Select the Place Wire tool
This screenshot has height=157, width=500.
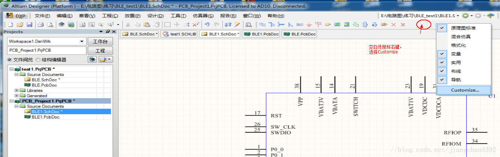coord(262,25)
